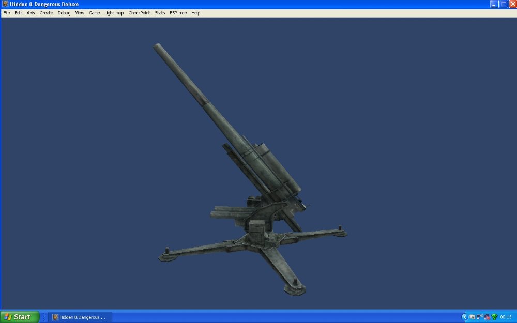Open the CheckPoint menu
The width and height of the screenshot is (517, 323).
pyautogui.click(x=139, y=13)
